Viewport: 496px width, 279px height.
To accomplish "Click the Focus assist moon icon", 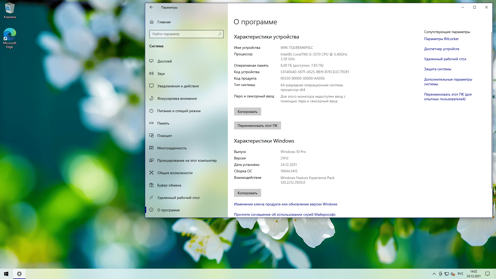I will 151,98.
